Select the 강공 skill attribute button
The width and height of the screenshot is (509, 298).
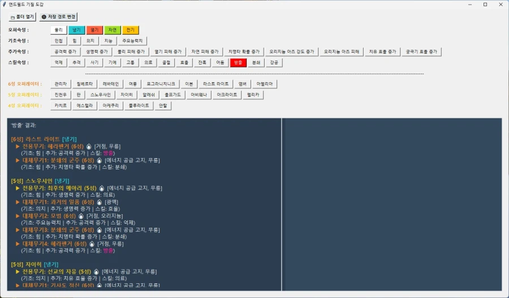coord(274,62)
